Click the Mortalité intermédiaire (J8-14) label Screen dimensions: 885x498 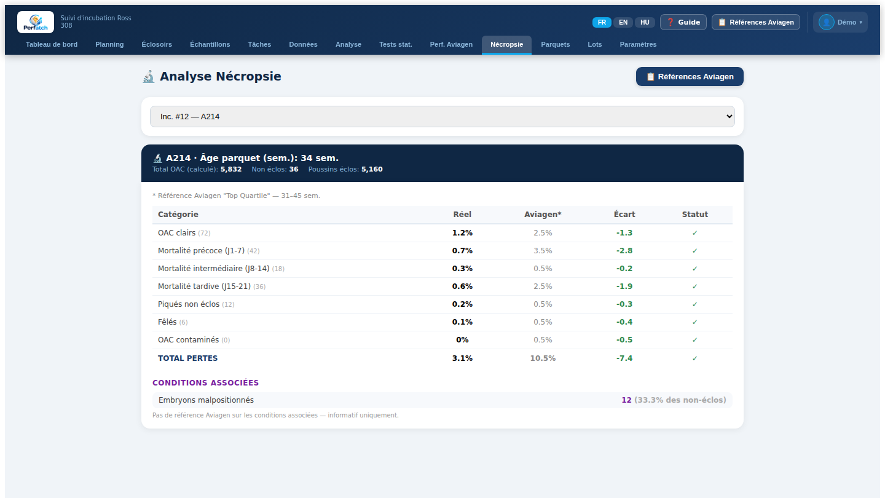click(214, 269)
